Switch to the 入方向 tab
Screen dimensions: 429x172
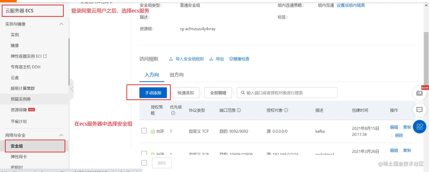click(x=152, y=75)
